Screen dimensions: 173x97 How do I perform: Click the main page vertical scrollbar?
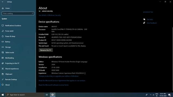click(x=172, y=59)
